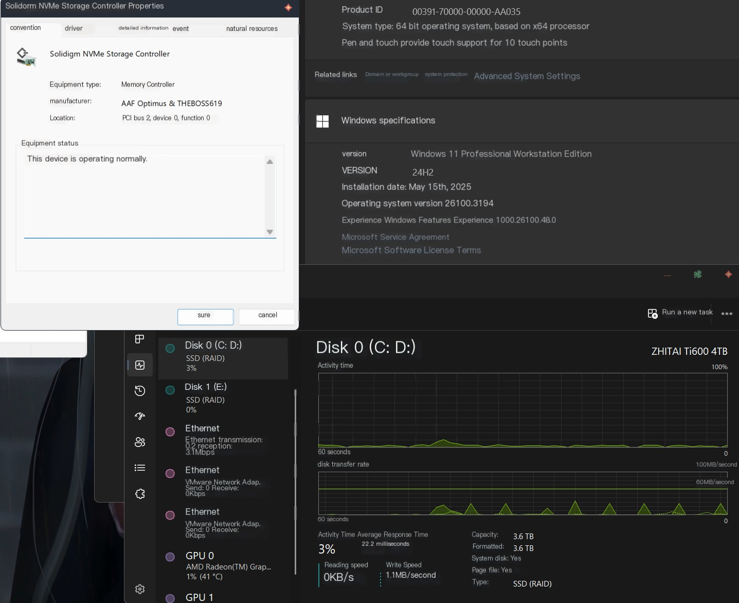
Task: Select GPU 0 status circle icon
Action: coord(170,557)
